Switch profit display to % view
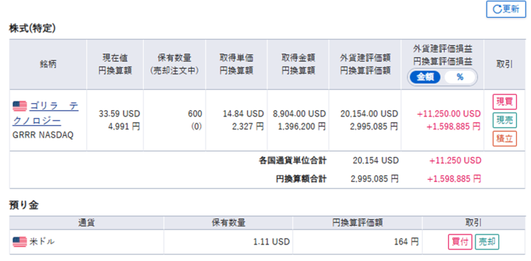Viewport: 531px width, 261px height. (459, 77)
